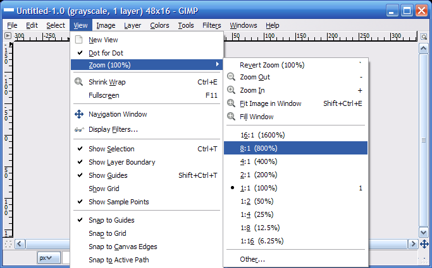Close the View menu
The image size is (432, 268).
pos(81,25)
